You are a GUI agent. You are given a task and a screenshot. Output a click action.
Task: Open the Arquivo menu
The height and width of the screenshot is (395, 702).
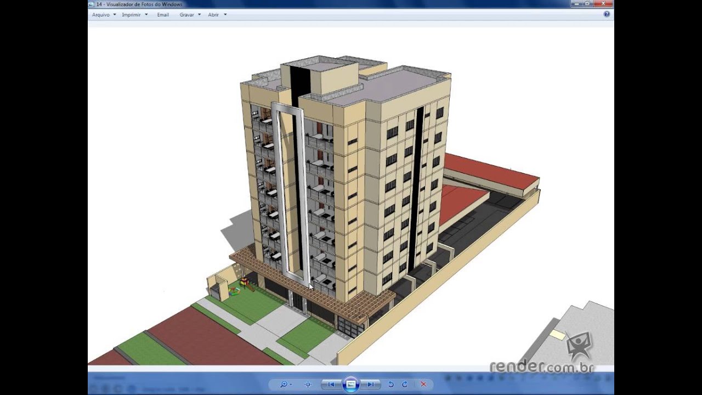coord(104,15)
